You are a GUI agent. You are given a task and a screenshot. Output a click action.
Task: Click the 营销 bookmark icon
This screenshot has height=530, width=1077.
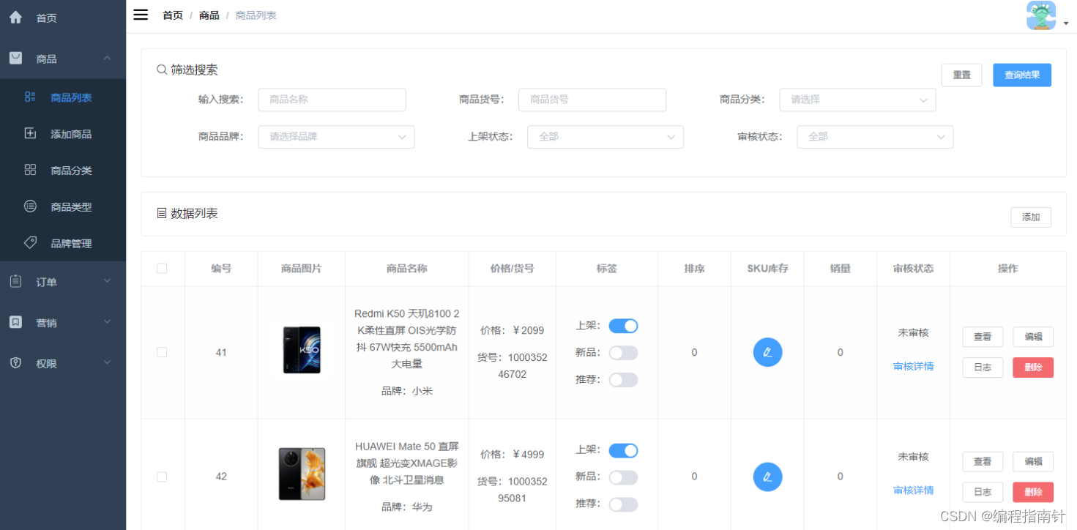pos(15,321)
